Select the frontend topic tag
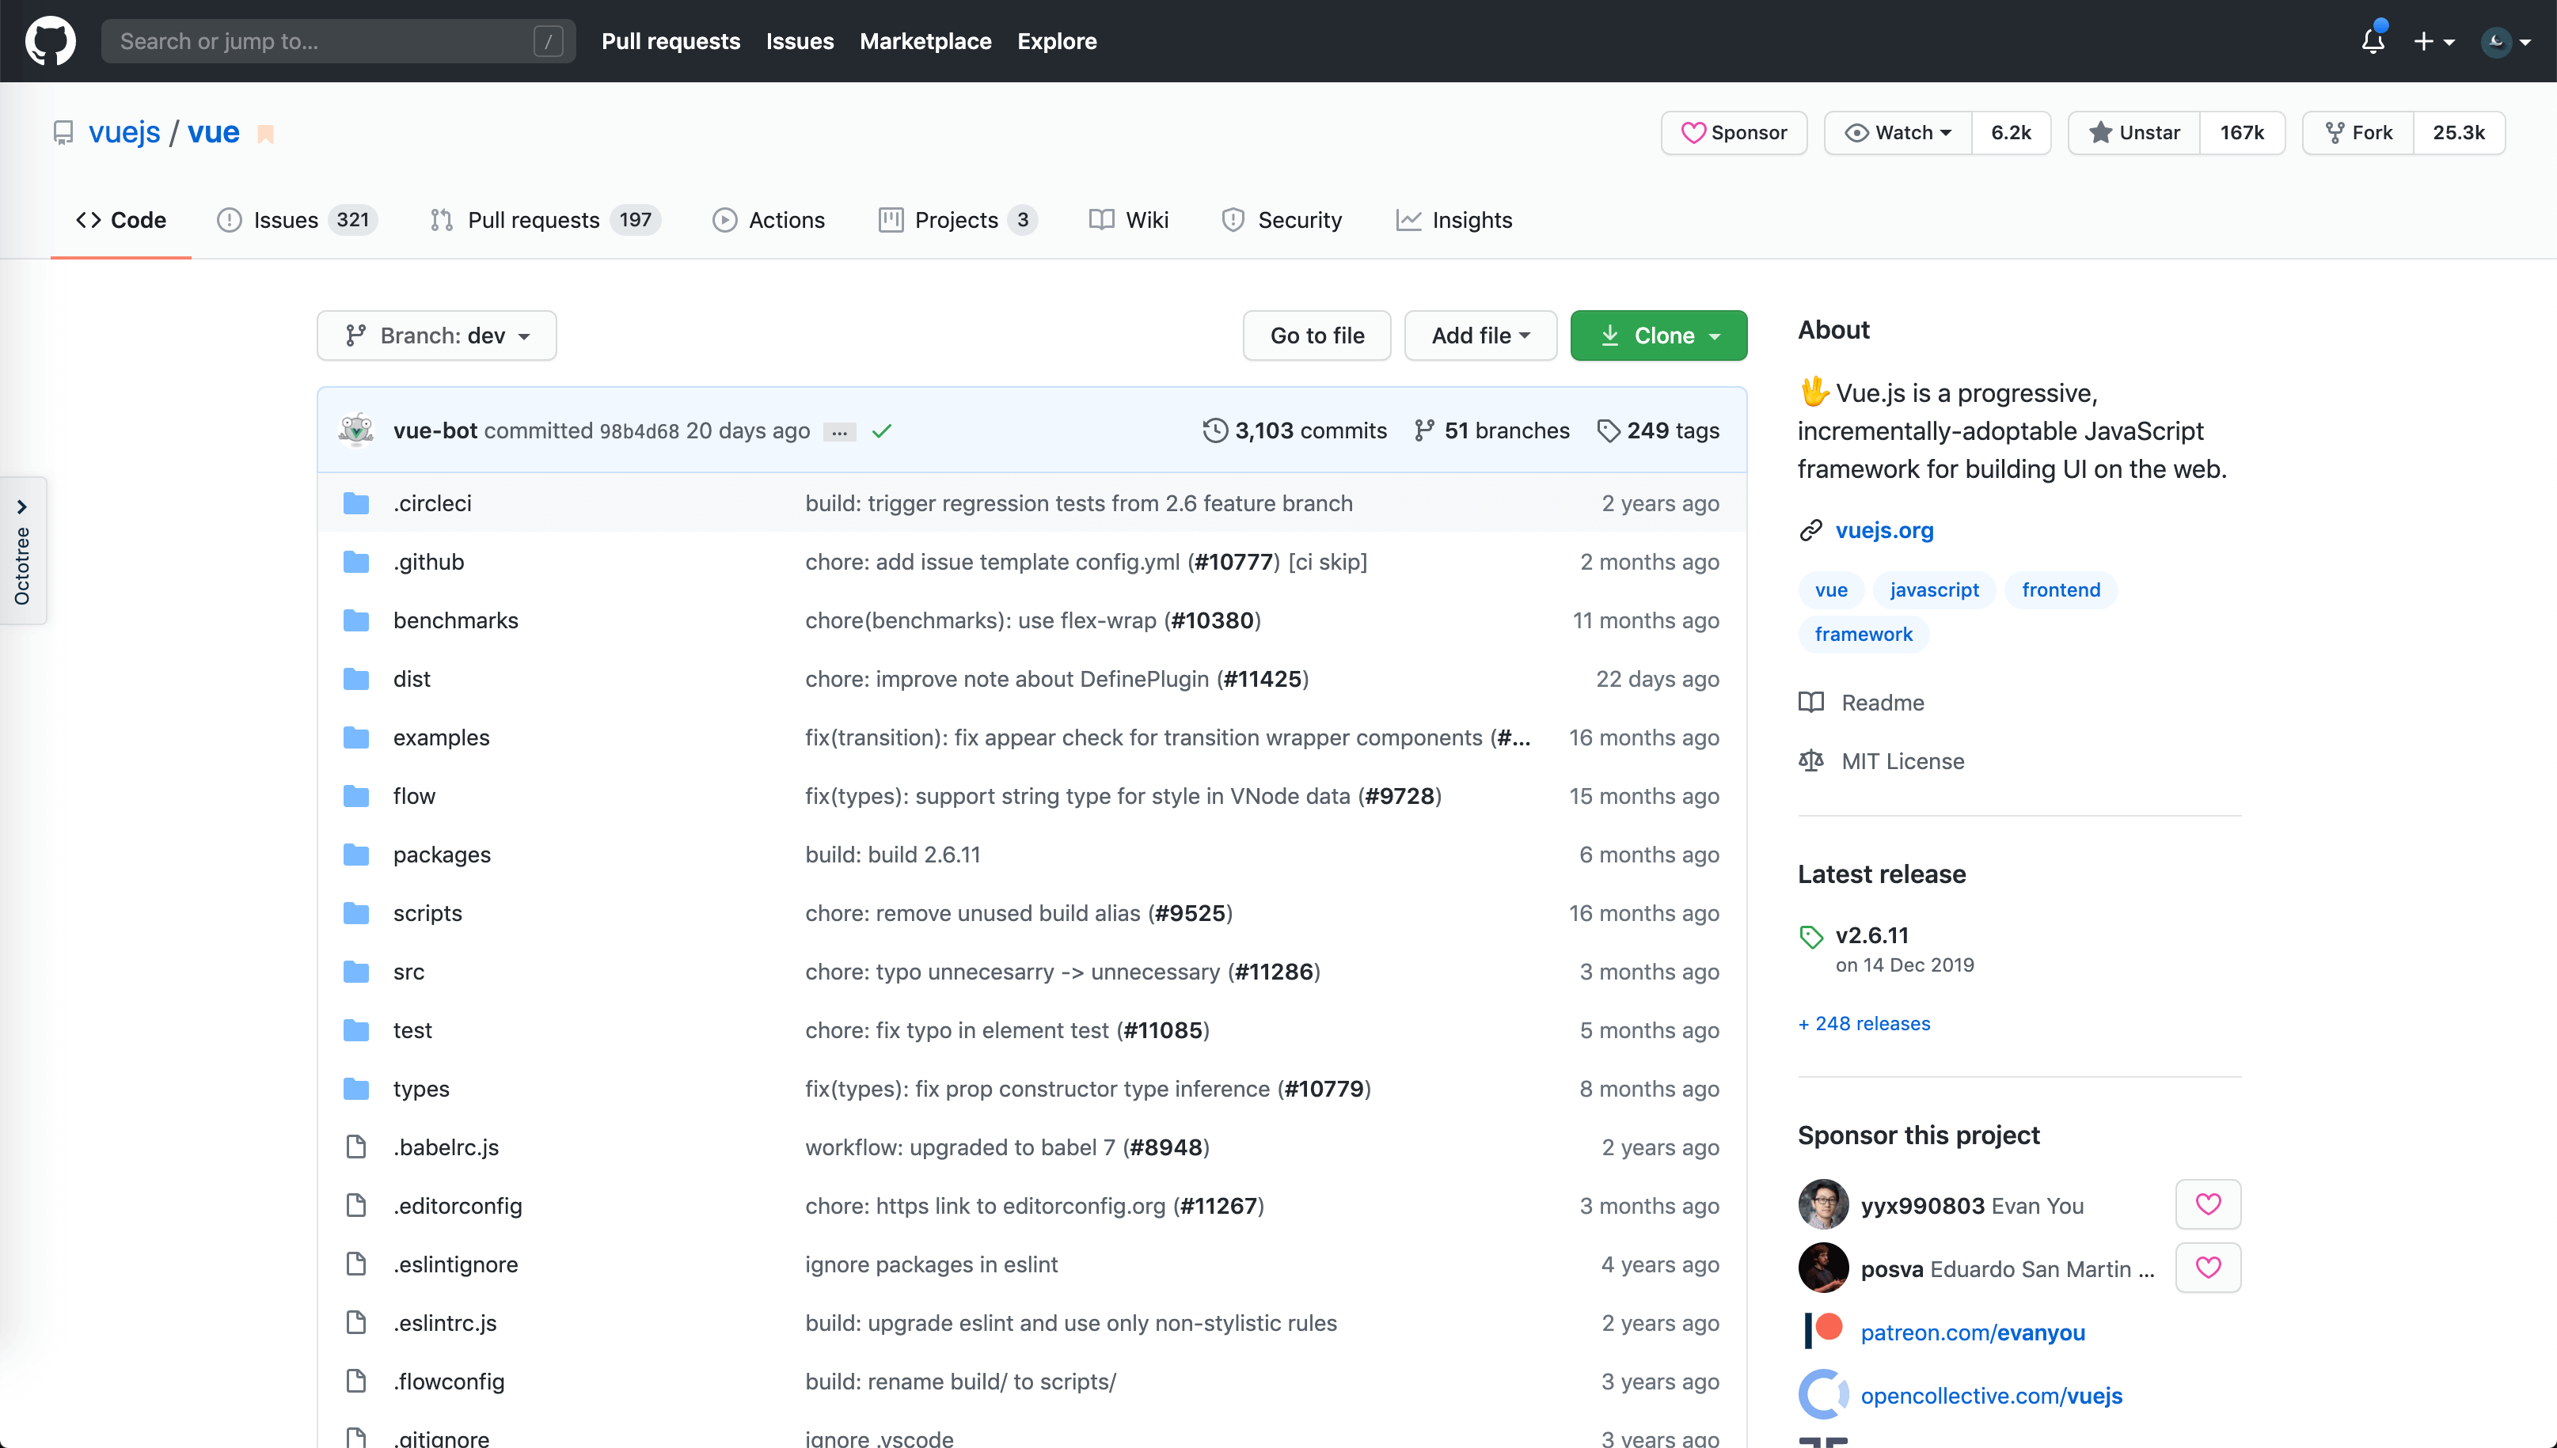Image resolution: width=2557 pixels, height=1448 pixels. pos(2061,589)
